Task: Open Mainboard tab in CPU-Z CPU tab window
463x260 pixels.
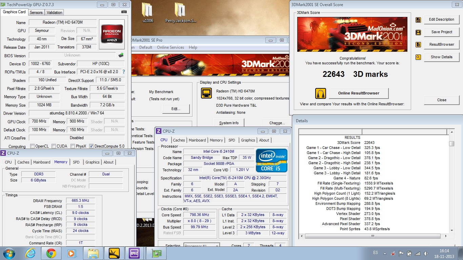Action: point(197,140)
